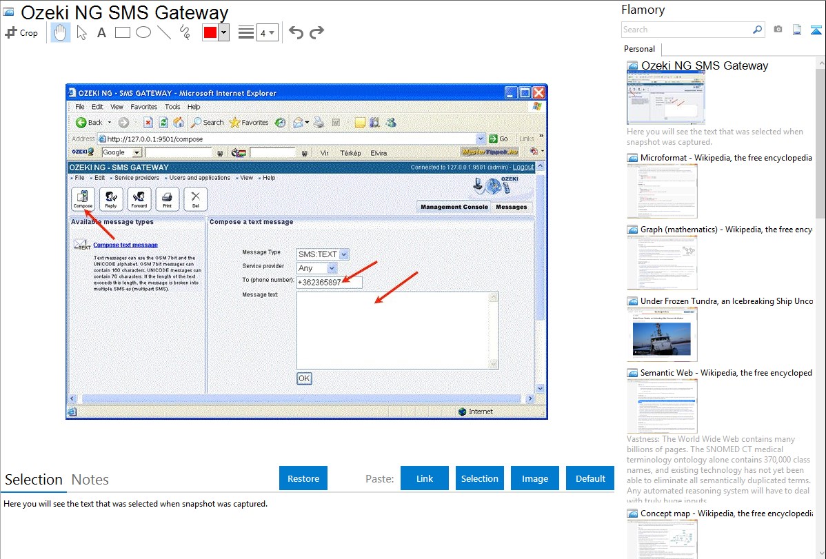Focus the Flamory Search field
The image size is (826, 559).
pos(685,30)
